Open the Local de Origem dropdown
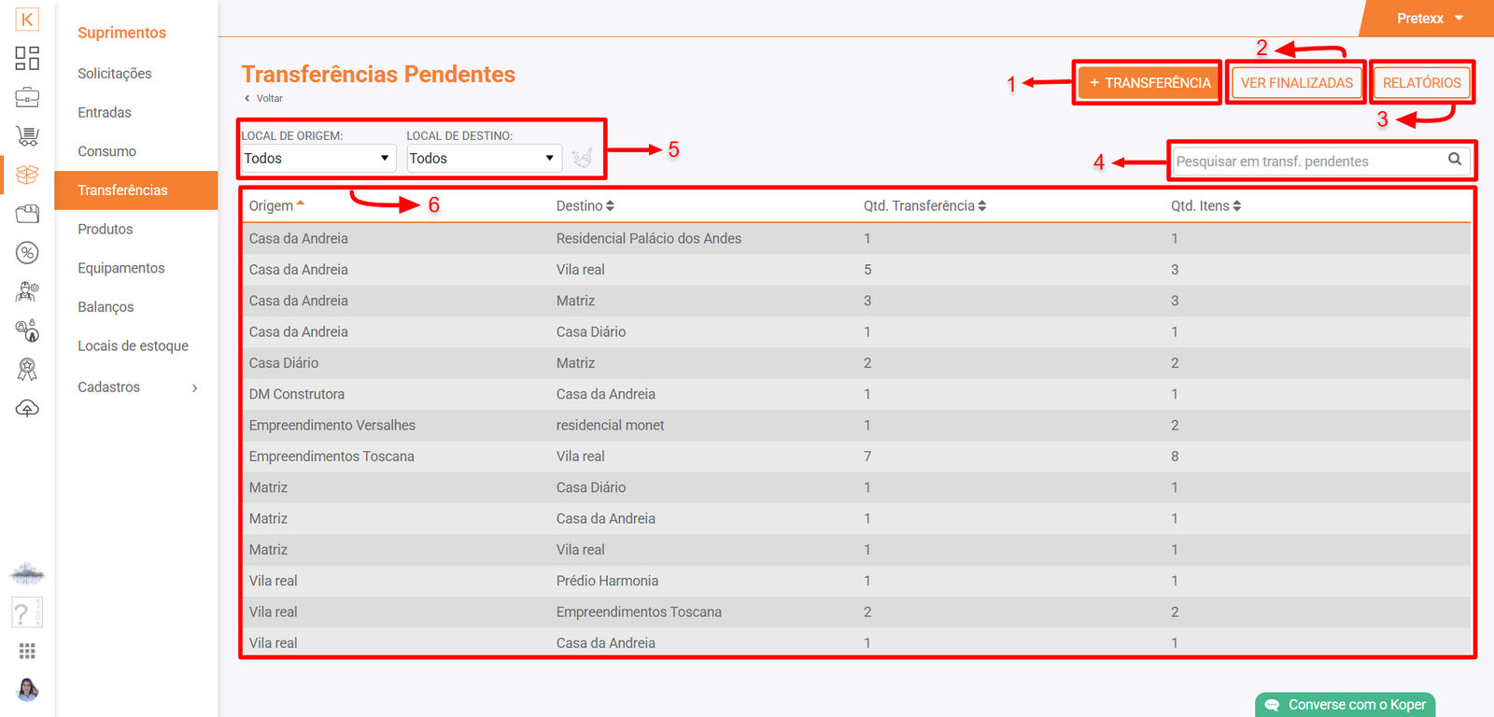 coord(317,159)
